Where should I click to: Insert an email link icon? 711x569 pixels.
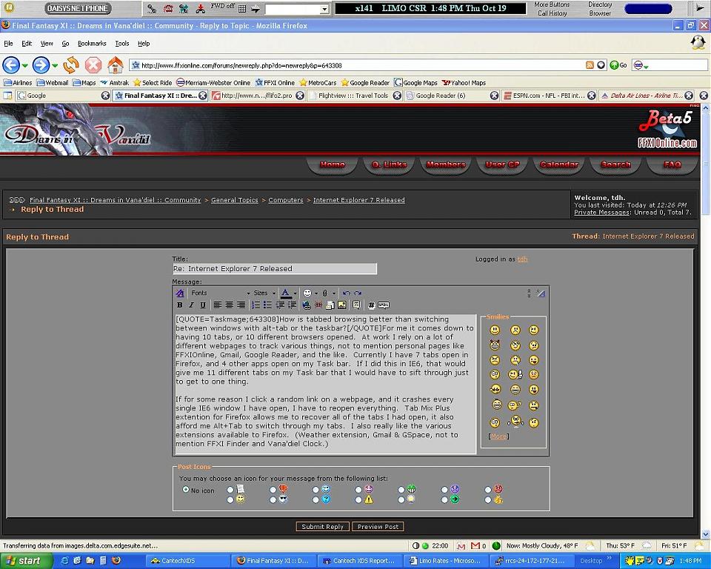tap(330, 305)
